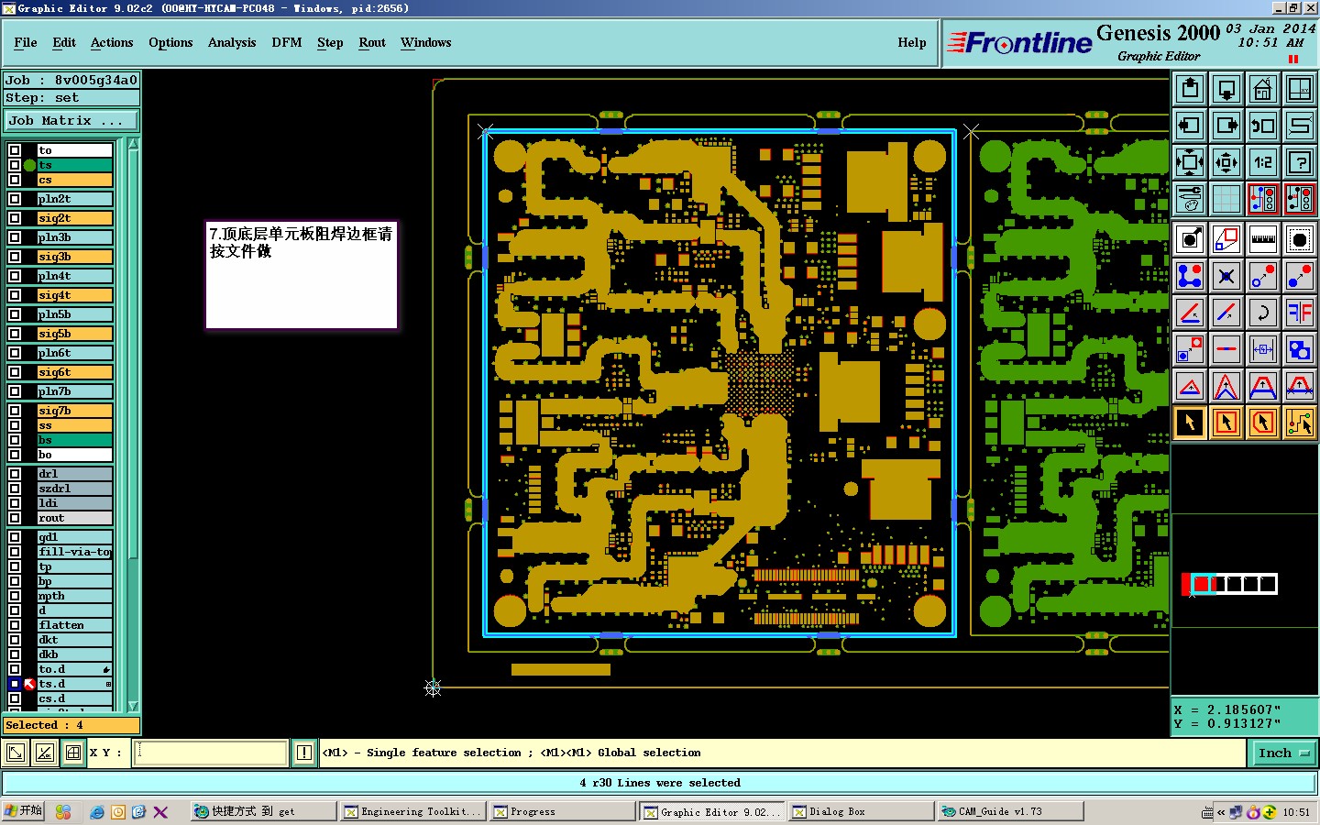Click the mirror F flip icon
The width and height of the screenshot is (1320, 825).
pyautogui.click(x=1300, y=313)
